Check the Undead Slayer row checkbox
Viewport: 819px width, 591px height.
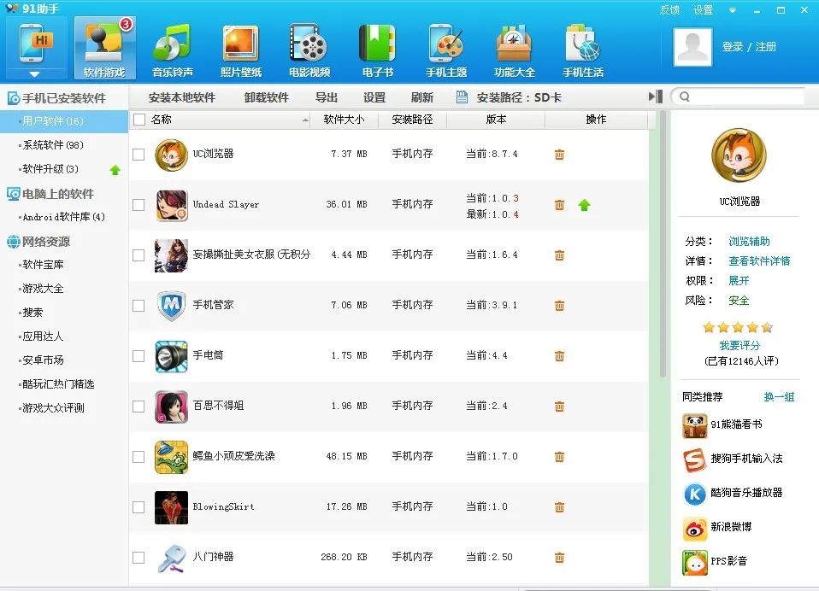coord(138,205)
